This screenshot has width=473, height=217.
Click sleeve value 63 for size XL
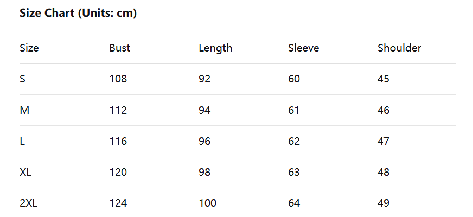pos(294,173)
